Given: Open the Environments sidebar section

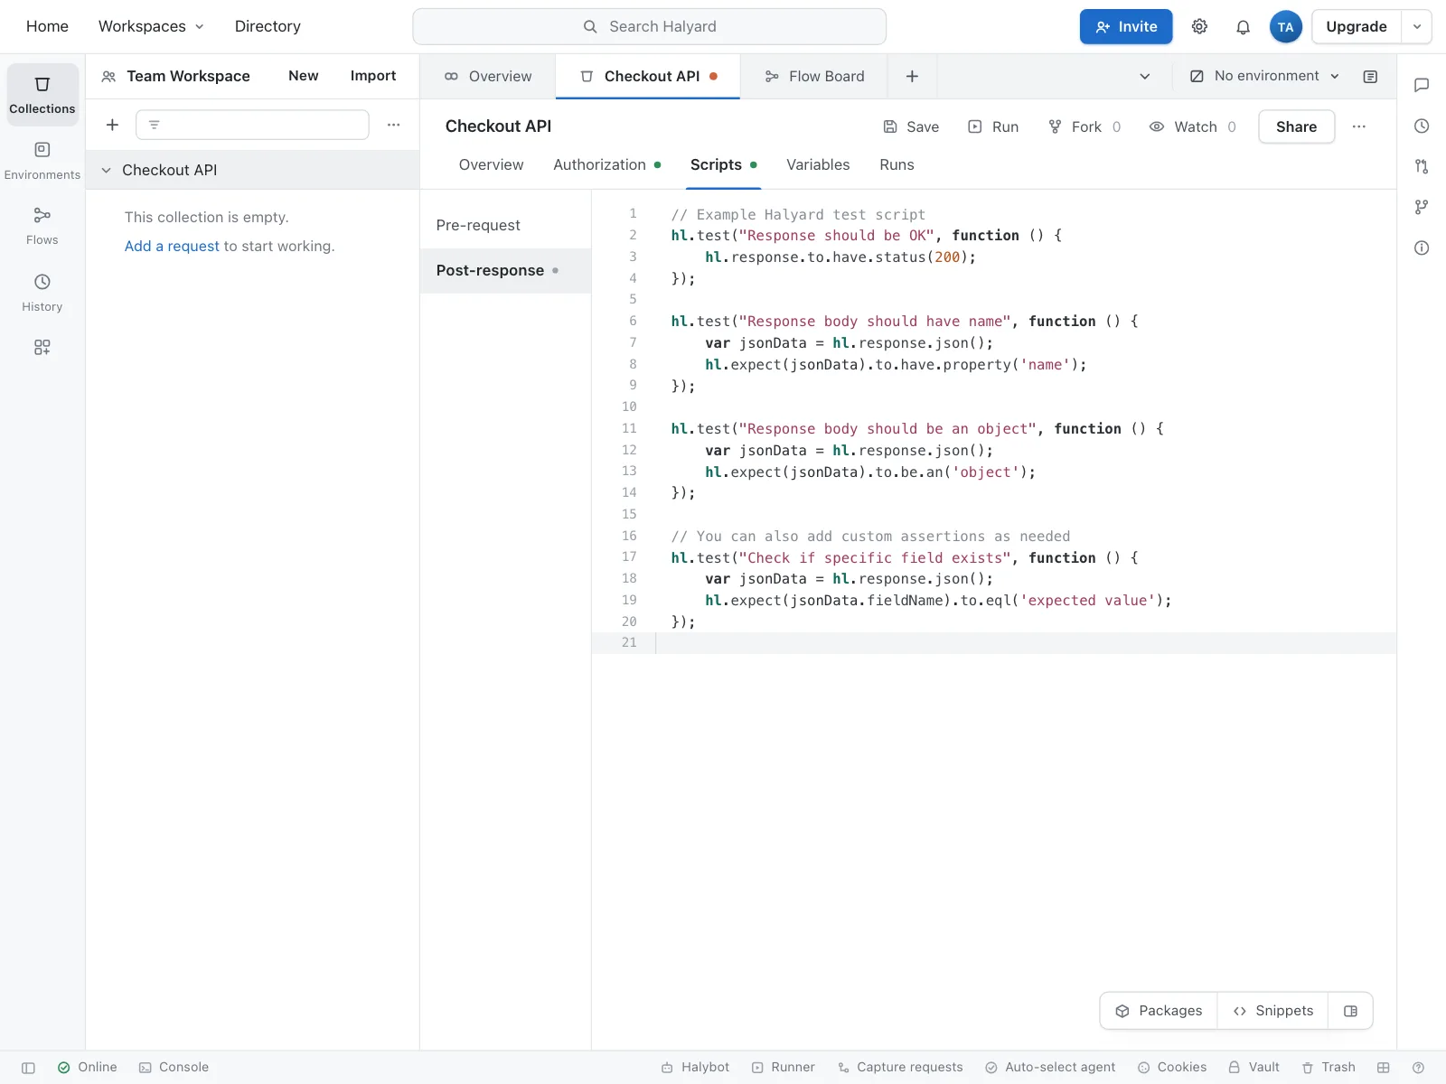Looking at the screenshot, I should (42, 160).
